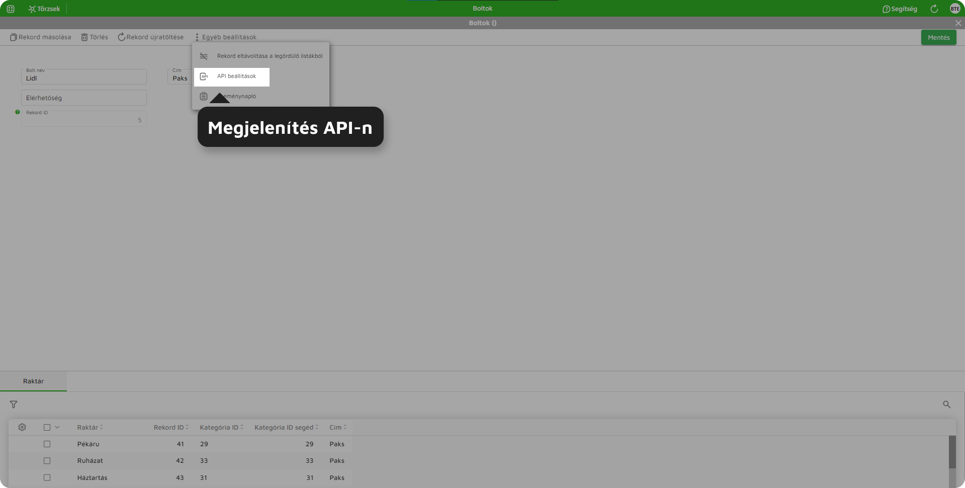
Task: Click green help dot beside Rekord ID
Action: point(18,112)
